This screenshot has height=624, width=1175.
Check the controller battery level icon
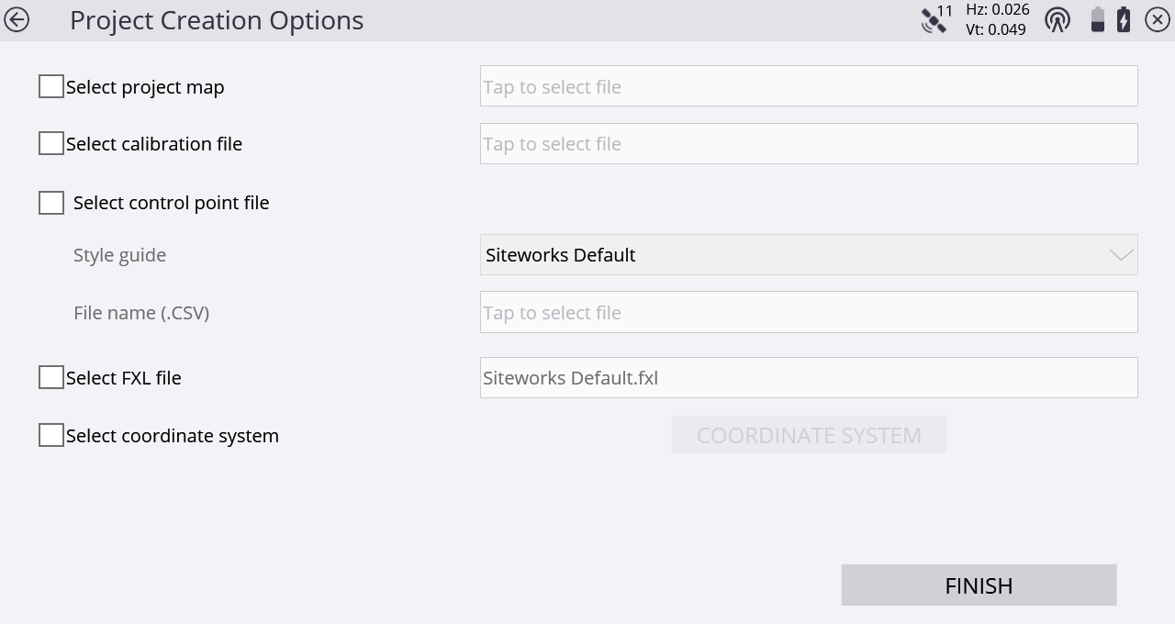[1097, 19]
